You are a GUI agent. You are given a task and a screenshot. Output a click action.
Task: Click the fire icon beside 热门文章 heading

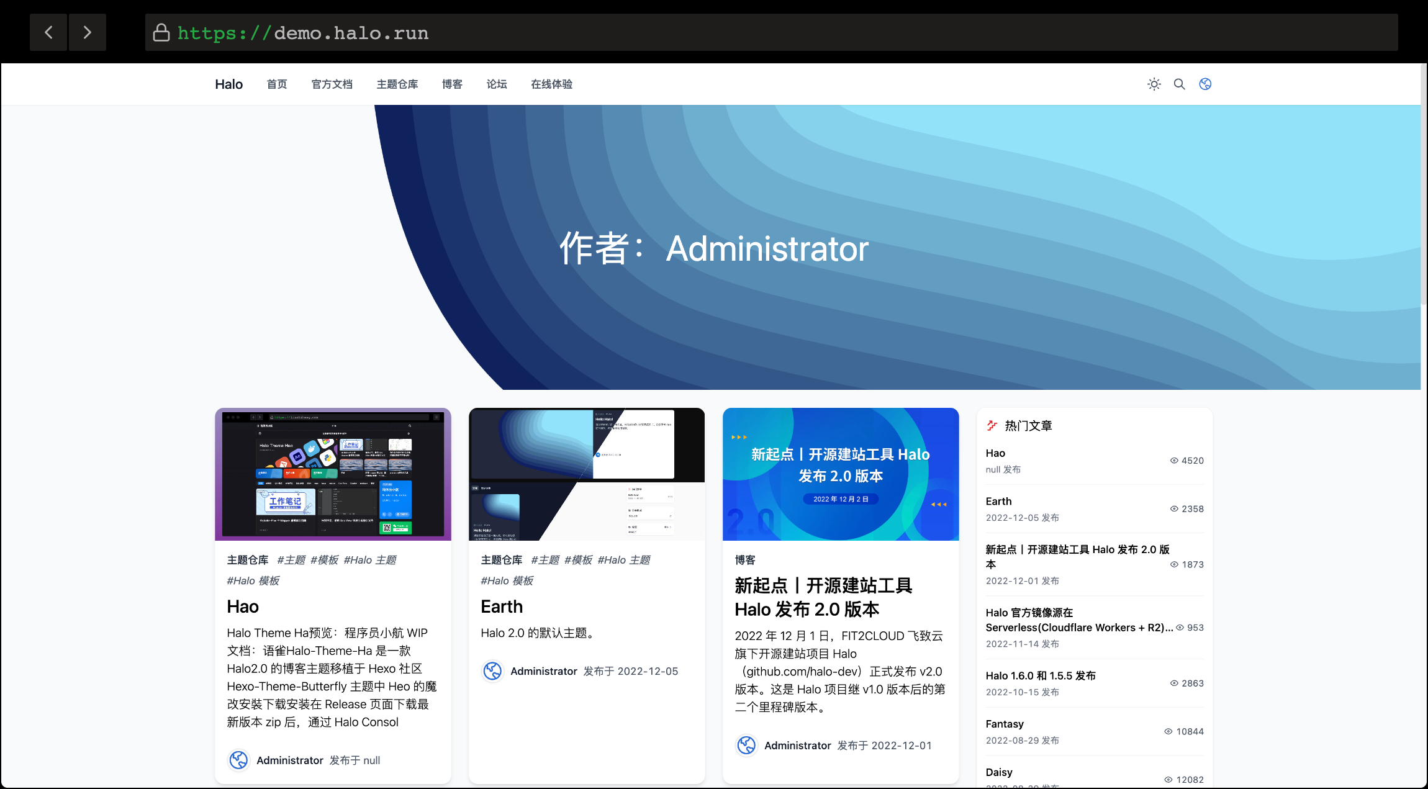coord(991,425)
